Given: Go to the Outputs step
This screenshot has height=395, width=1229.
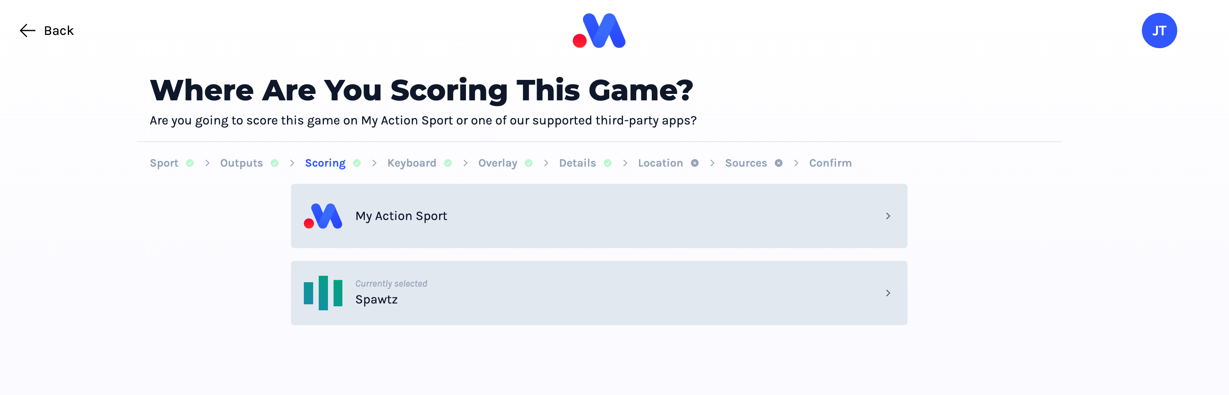Looking at the screenshot, I should [241, 163].
